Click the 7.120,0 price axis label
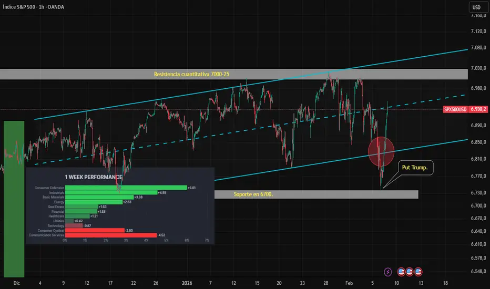The image size is (490, 289). (478, 31)
